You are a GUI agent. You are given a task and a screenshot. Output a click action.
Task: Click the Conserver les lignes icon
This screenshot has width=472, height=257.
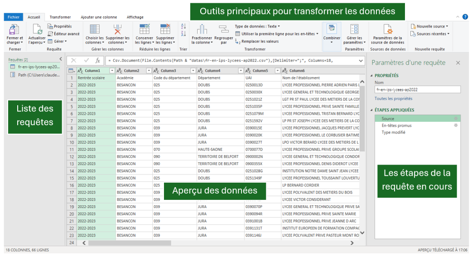click(144, 29)
